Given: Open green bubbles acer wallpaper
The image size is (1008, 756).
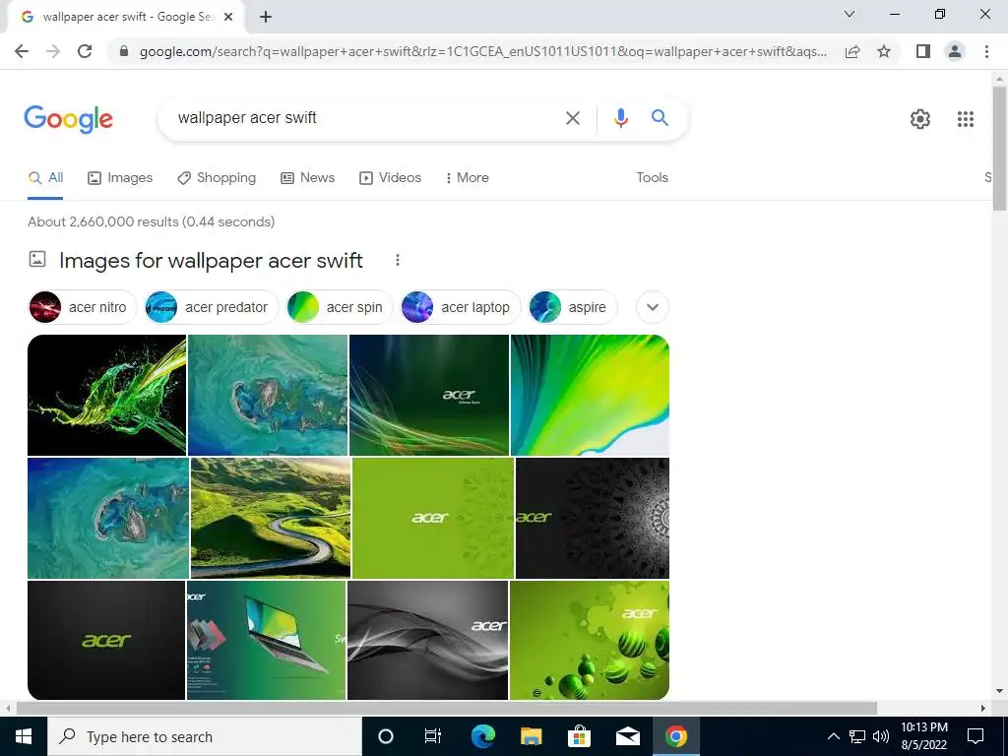Looking at the screenshot, I should coord(589,640).
